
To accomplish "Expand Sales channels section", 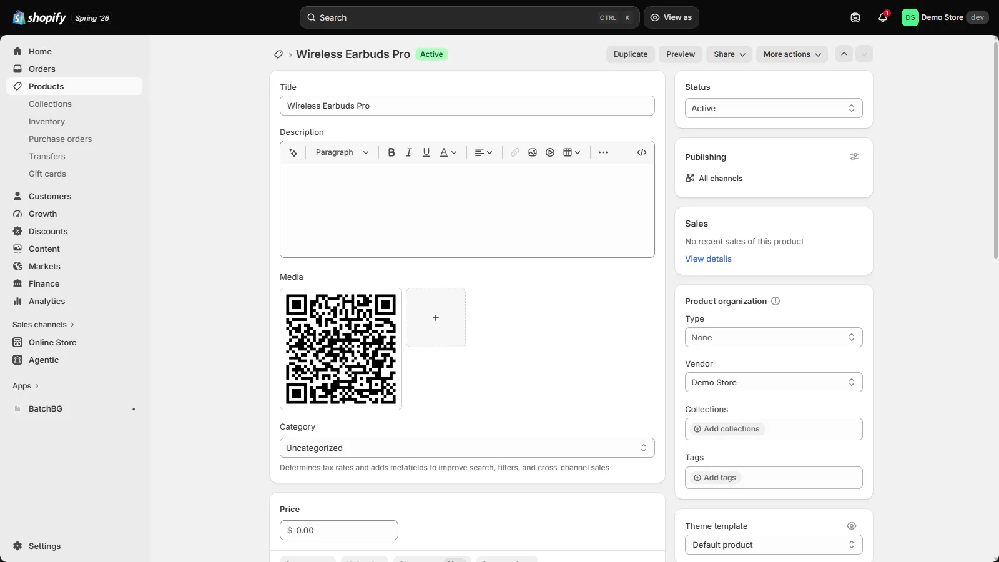I will point(43,325).
